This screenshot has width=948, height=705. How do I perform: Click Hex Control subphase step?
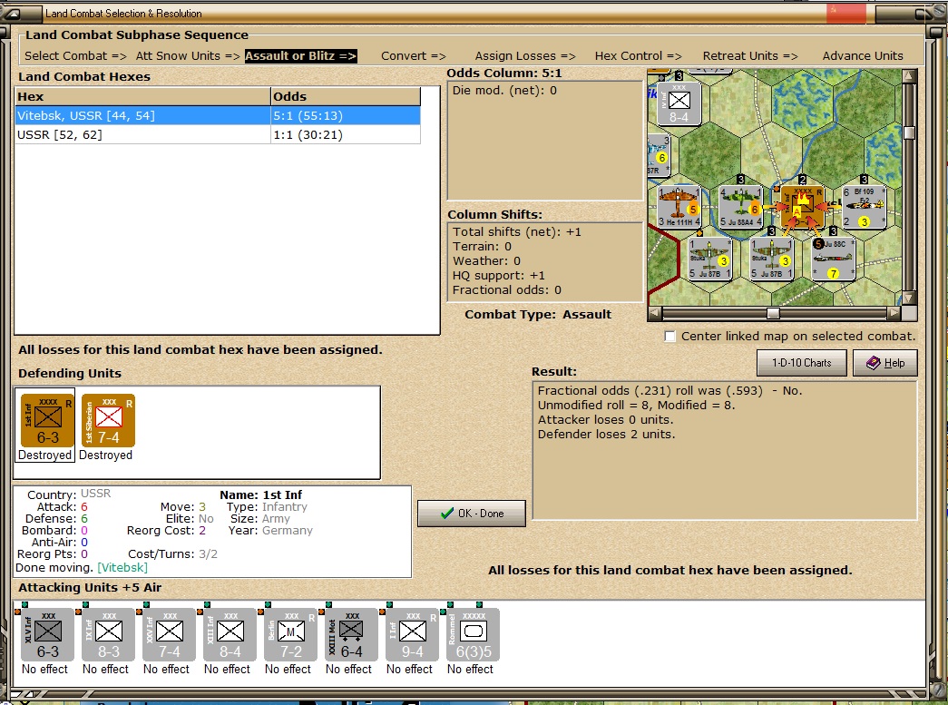coord(639,55)
